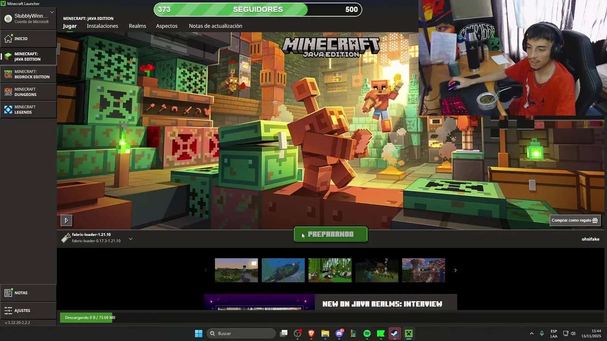Open Notas de actualización tab
Viewport: 607px width, 341px height.
pyautogui.click(x=215, y=26)
